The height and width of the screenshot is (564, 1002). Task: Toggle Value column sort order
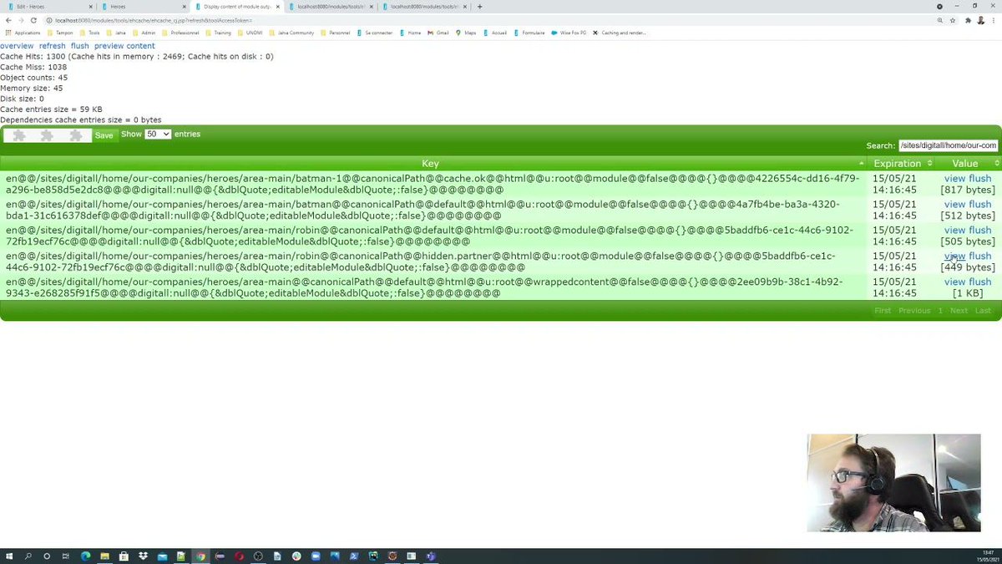click(966, 163)
